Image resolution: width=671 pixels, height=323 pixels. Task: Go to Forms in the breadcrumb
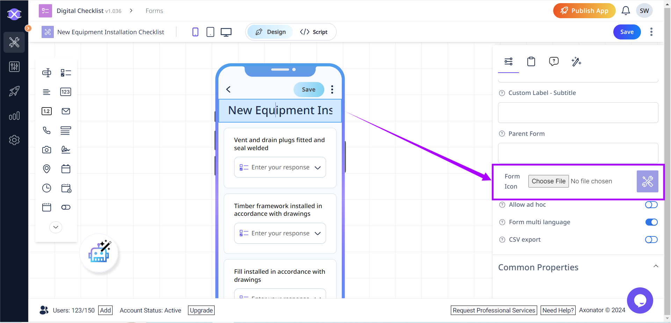(154, 11)
